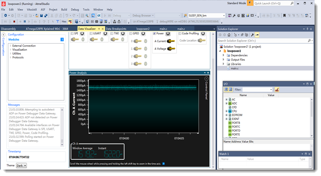Select main.c in Solution Explorer
This screenshot has height=176, width=321.
(x=234, y=68)
